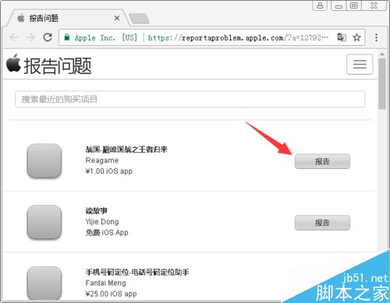Click title 手机号码定位-电话号码定位助手

pyautogui.click(x=137, y=272)
